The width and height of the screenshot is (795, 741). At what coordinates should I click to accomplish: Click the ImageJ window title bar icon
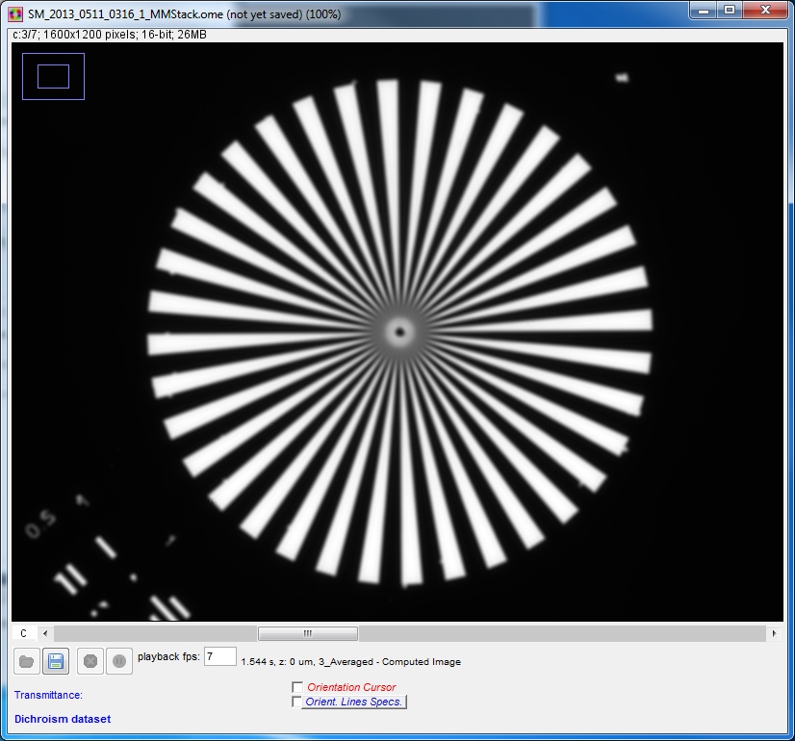pyautogui.click(x=15, y=14)
